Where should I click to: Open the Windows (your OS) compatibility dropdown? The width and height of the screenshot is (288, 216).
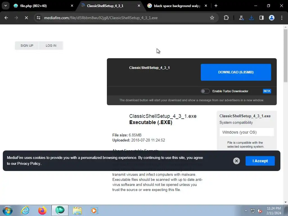(247, 132)
